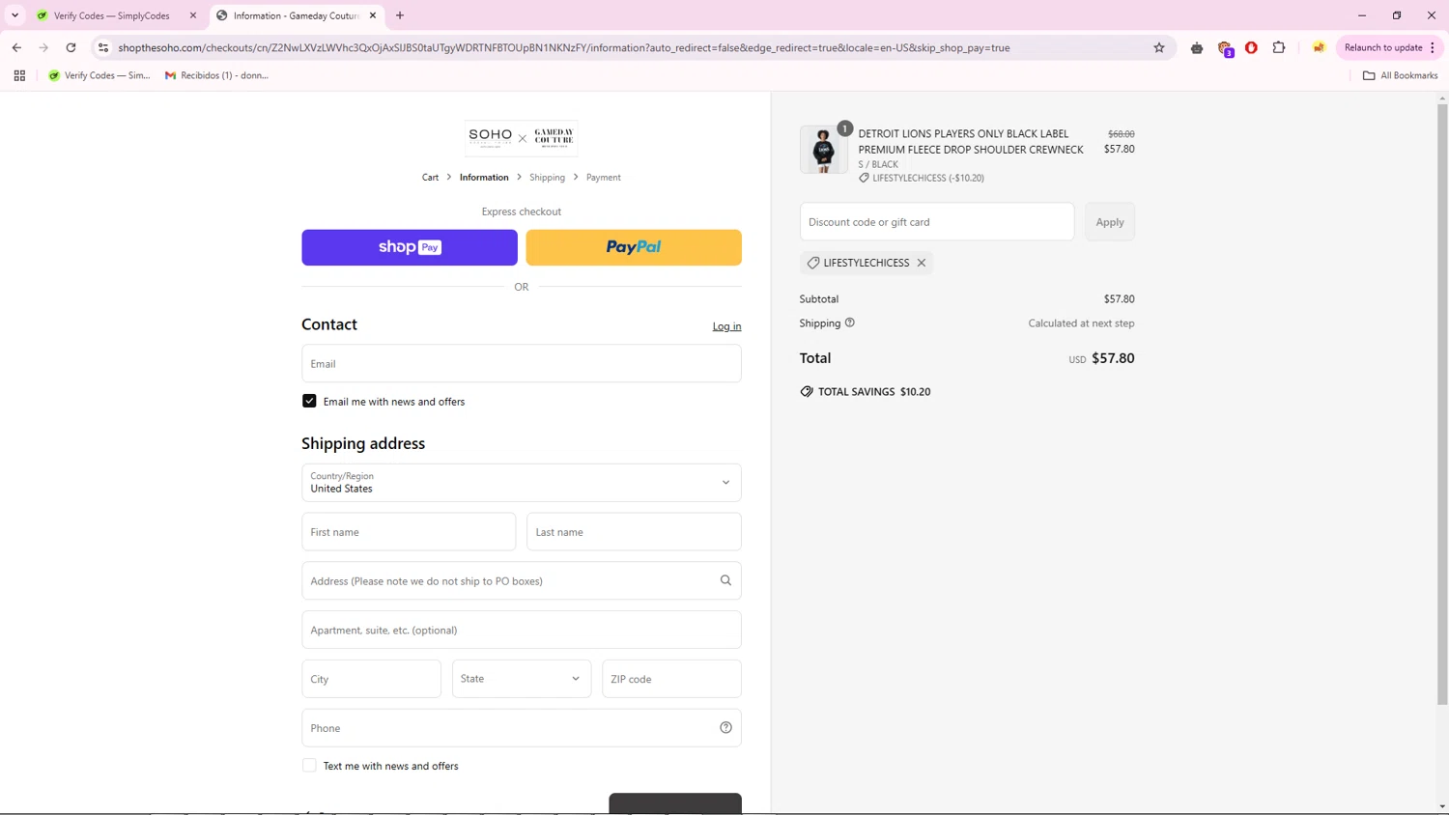The image size is (1449, 815).
Task: Go to Cart breadcrumb
Action: point(430,178)
